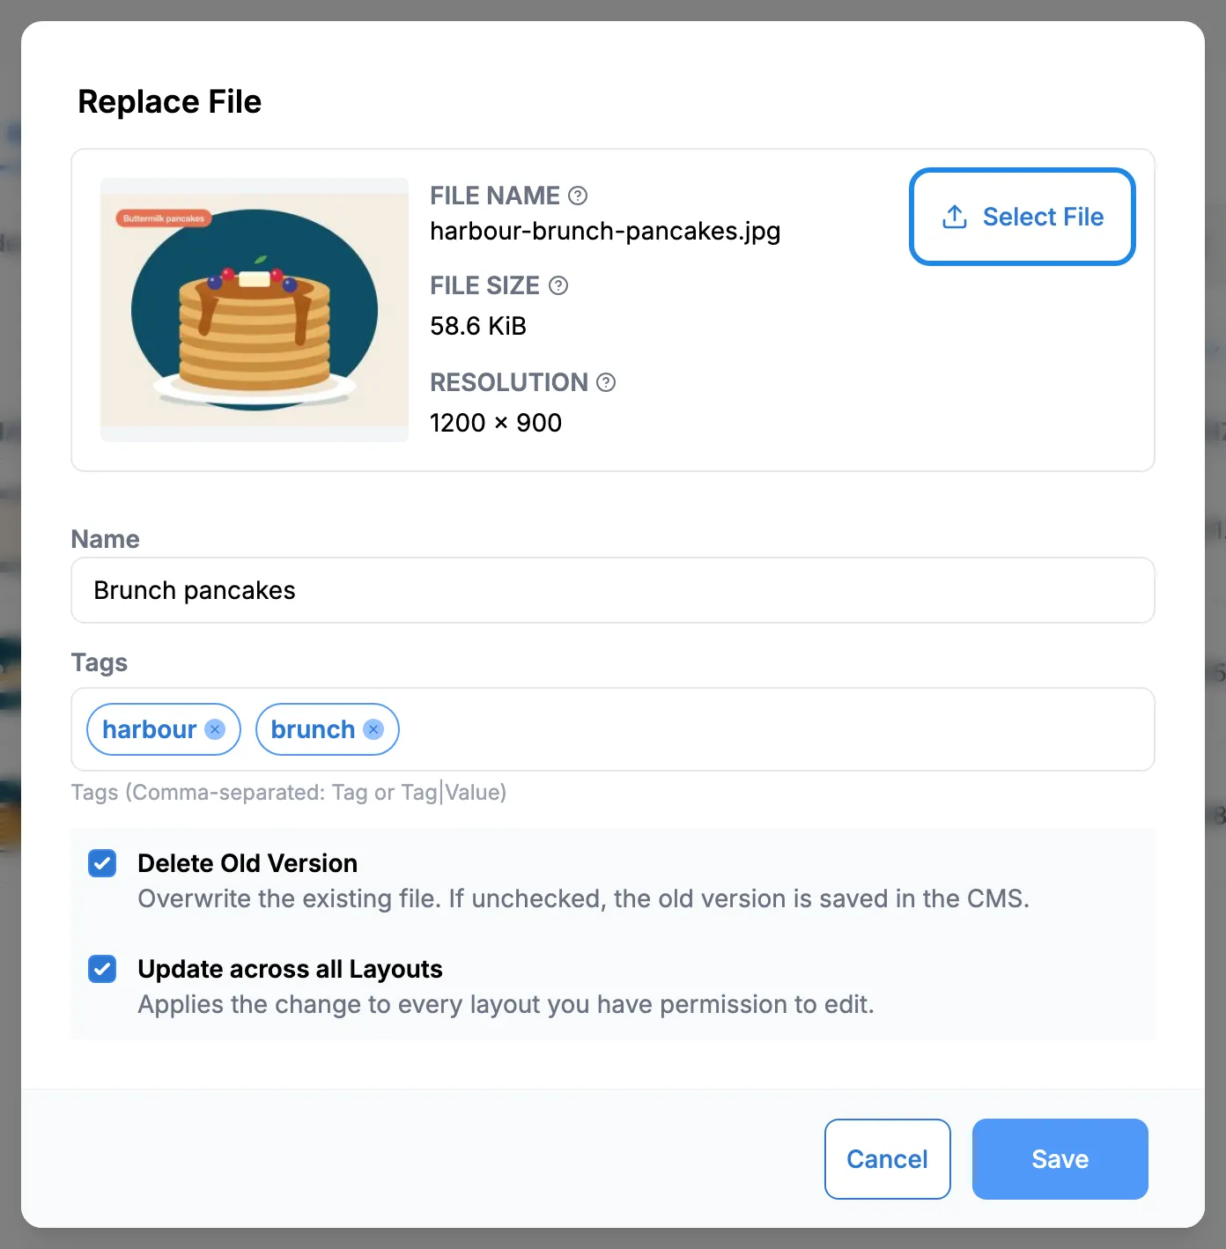The image size is (1226, 1249).
Task: Click the pancakes image thumbnail
Action: (x=255, y=310)
